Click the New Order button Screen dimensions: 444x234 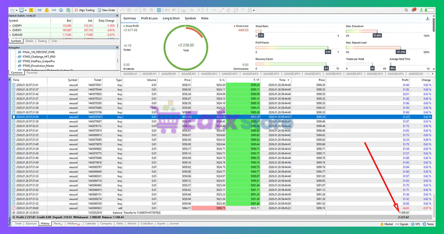(x=106, y=10)
